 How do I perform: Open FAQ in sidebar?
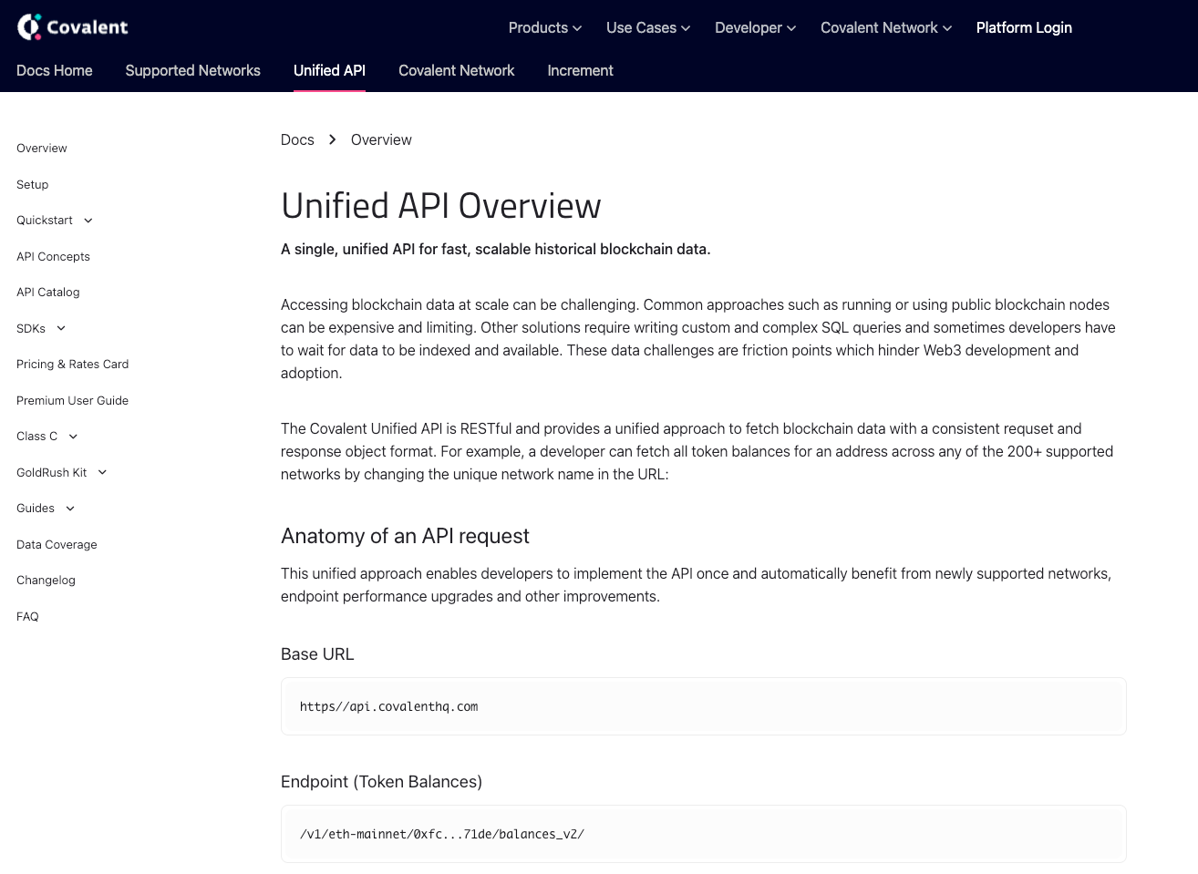(27, 616)
